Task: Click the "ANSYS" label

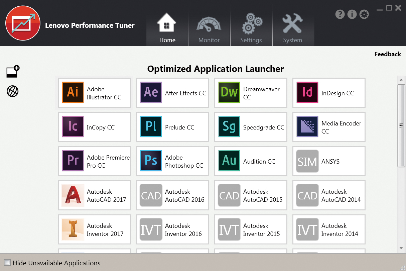Action: click(x=330, y=162)
